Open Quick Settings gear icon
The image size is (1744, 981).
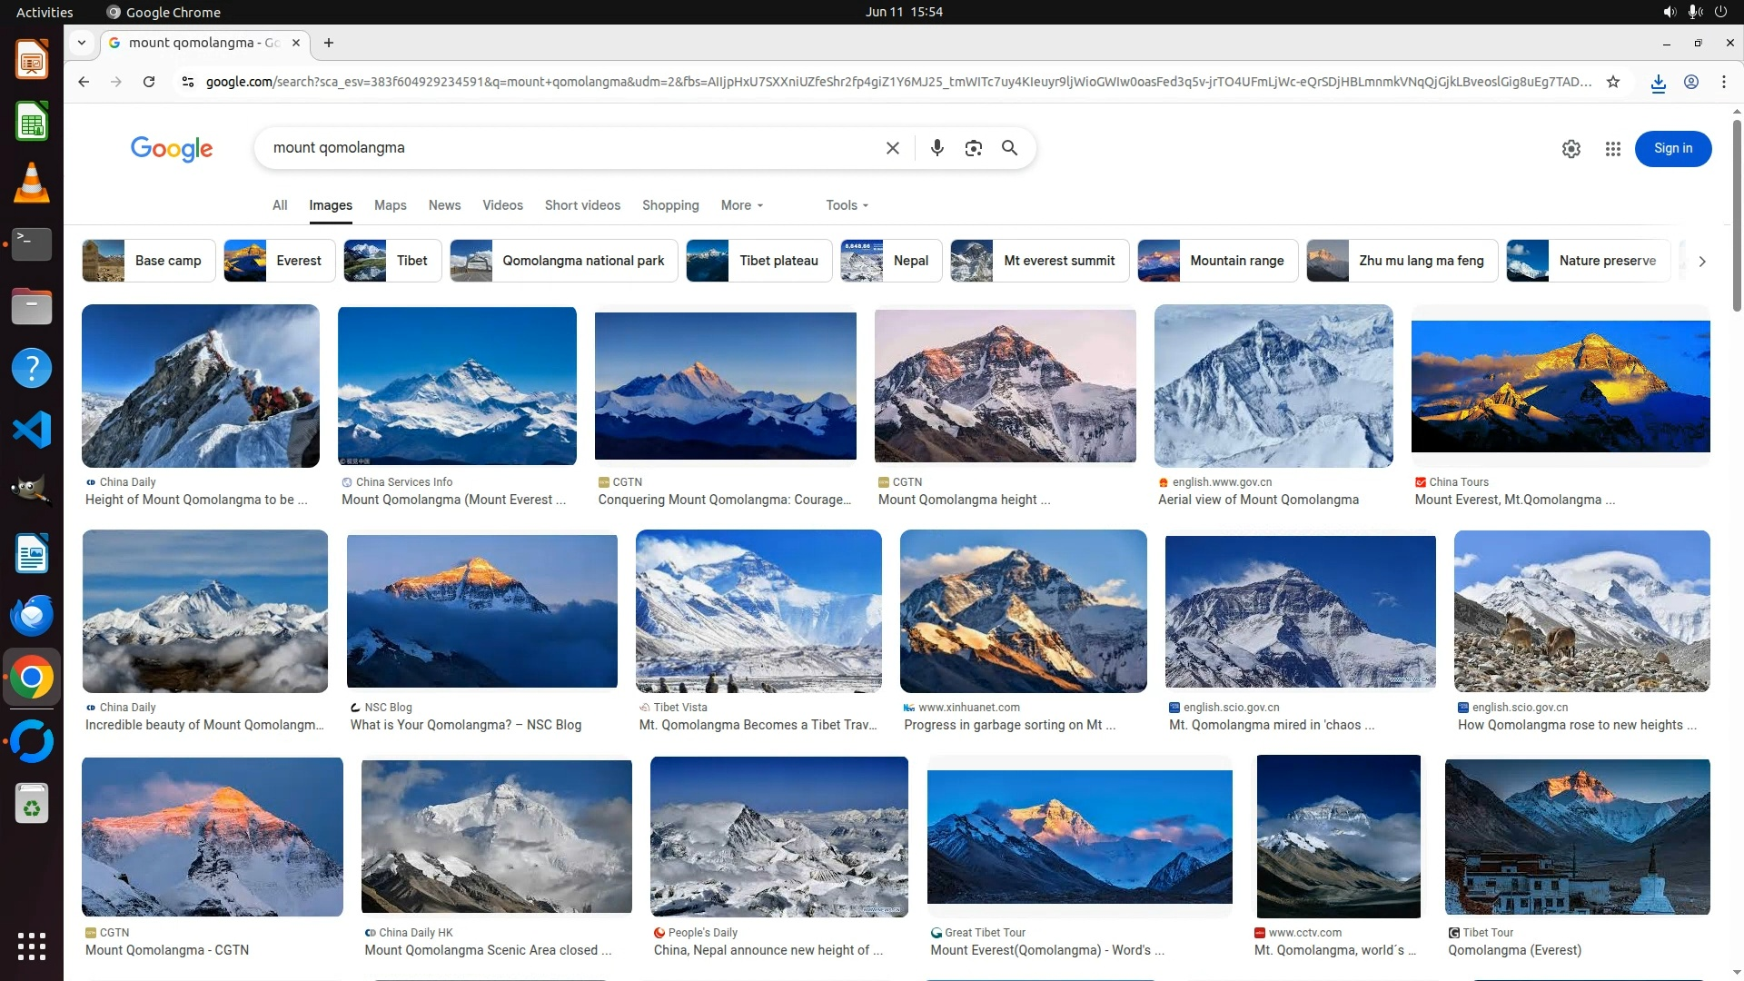(x=1571, y=149)
